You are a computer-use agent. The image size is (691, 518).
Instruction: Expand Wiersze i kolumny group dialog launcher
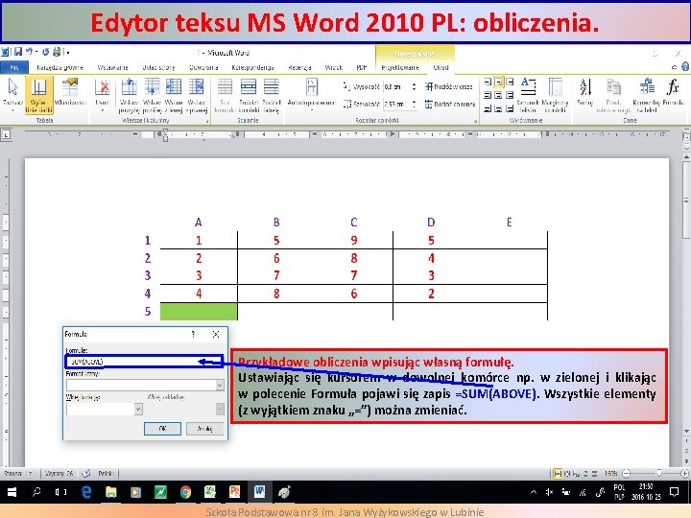click(207, 121)
